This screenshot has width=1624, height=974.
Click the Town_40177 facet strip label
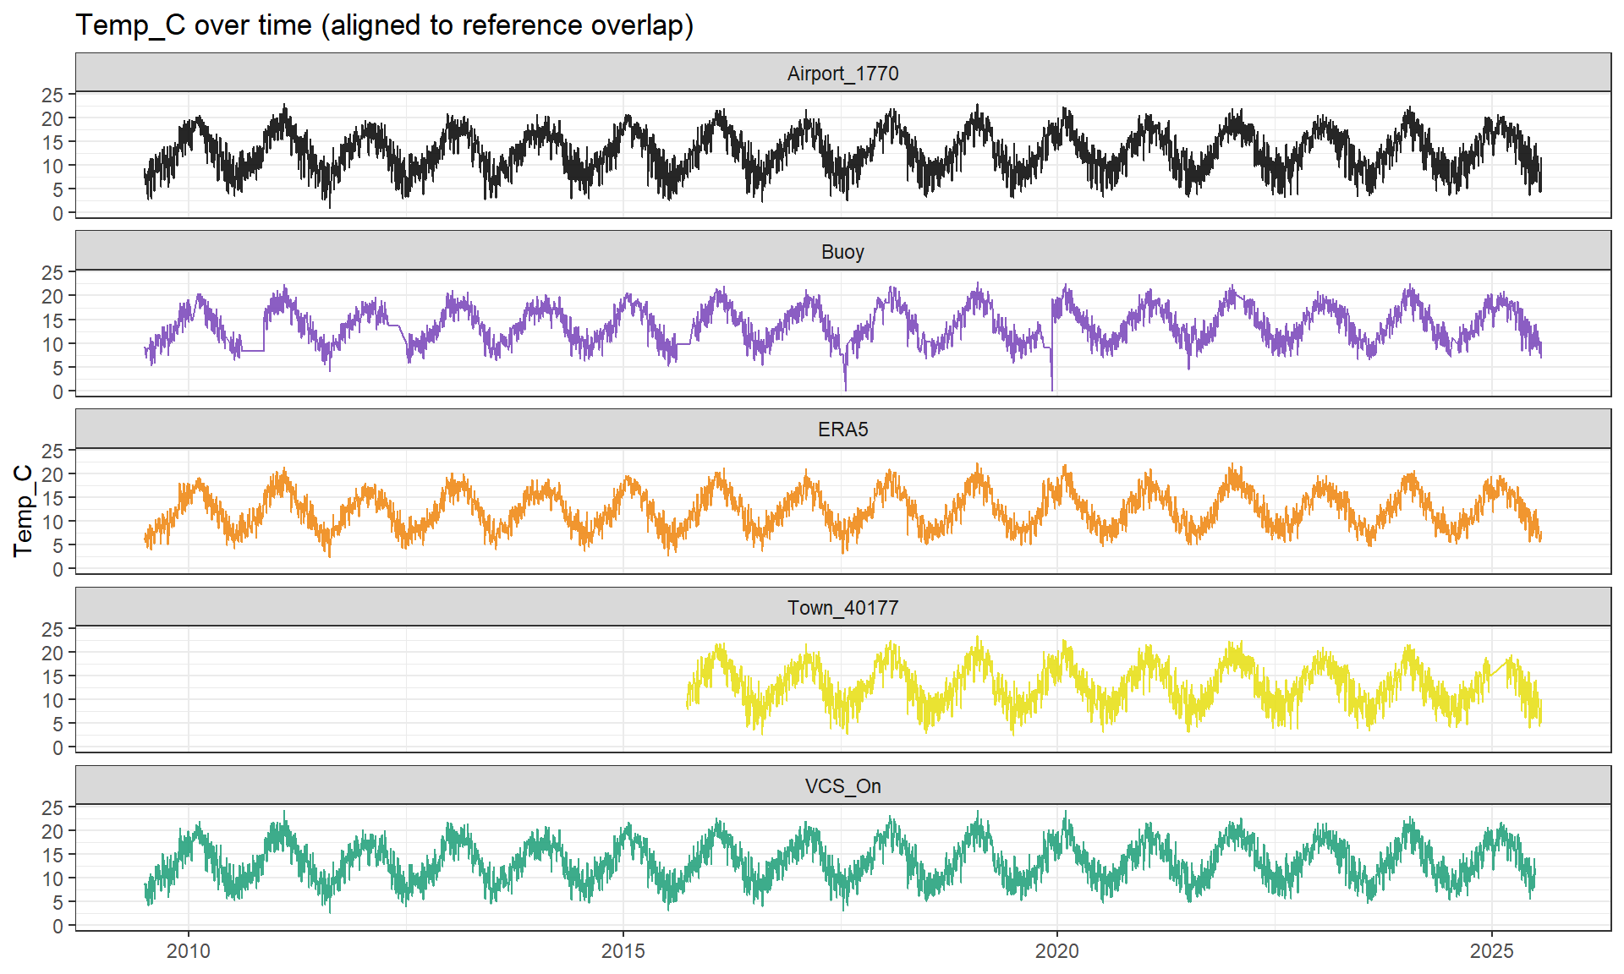click(842, 608)
